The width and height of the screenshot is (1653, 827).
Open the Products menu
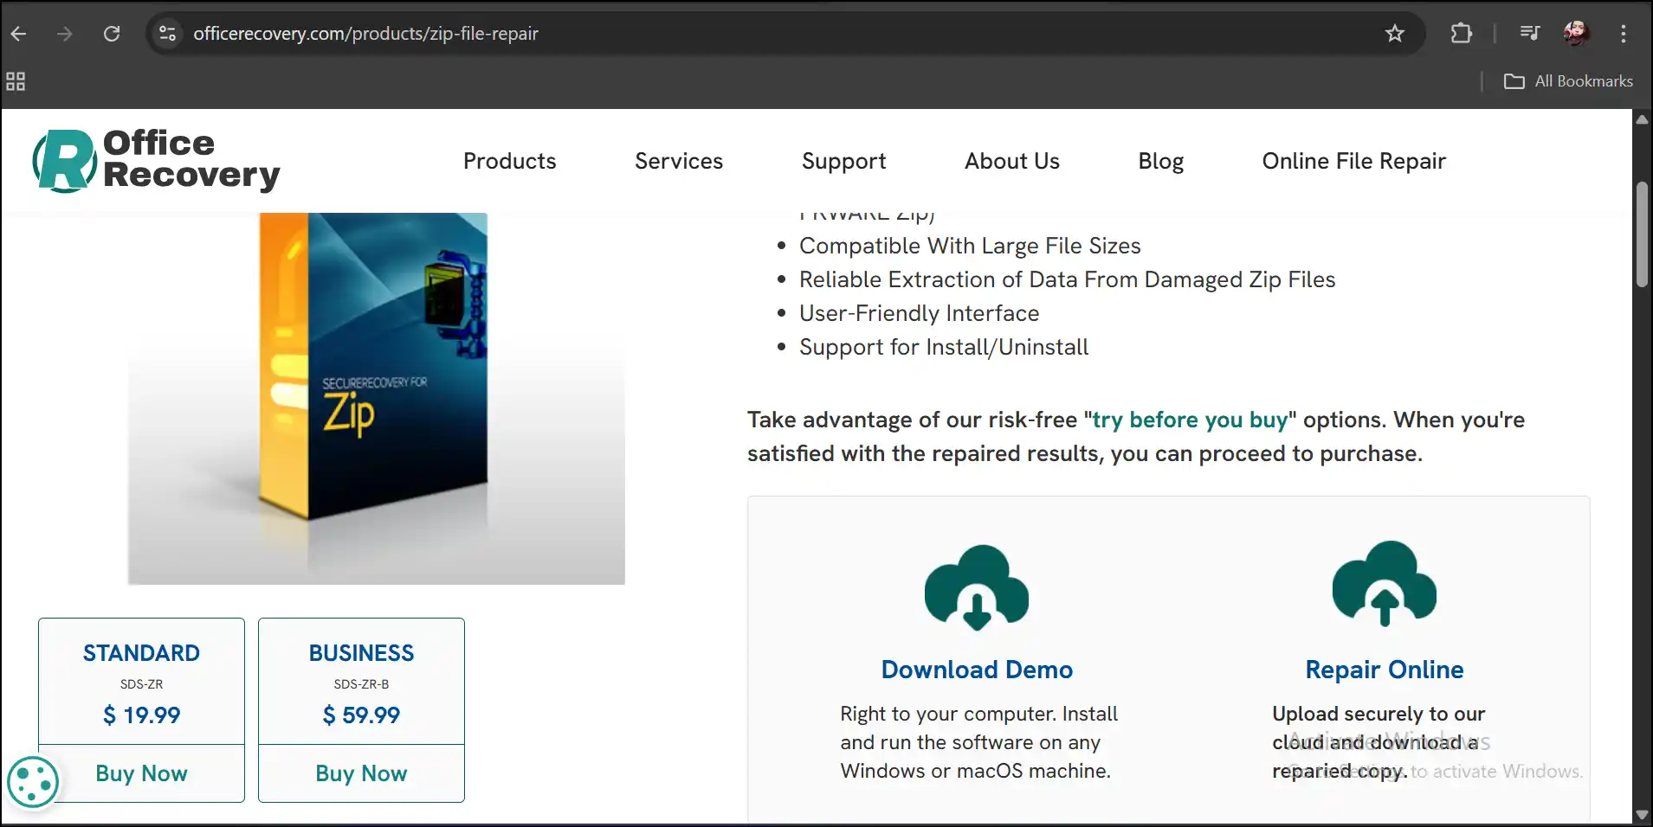(x=509, y=161)
